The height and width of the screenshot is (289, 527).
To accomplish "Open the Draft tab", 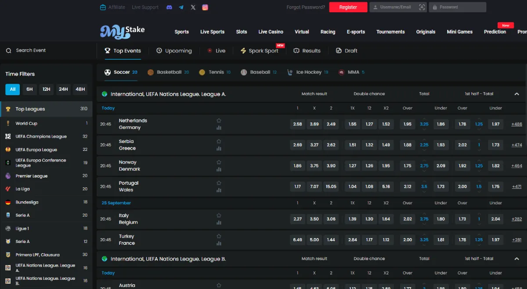I will pos(347,51).
